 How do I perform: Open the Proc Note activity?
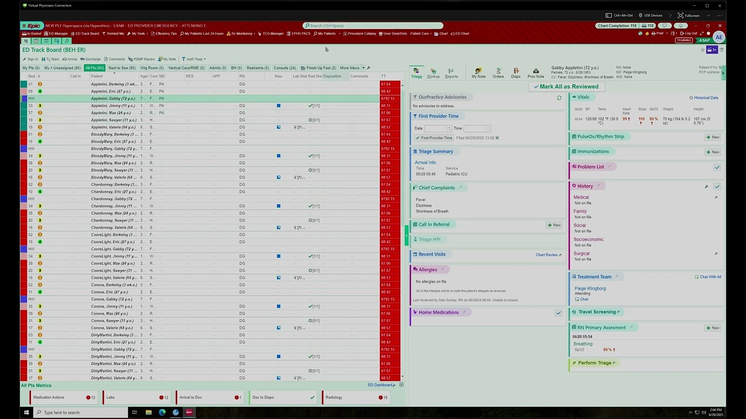coord(536,73)
